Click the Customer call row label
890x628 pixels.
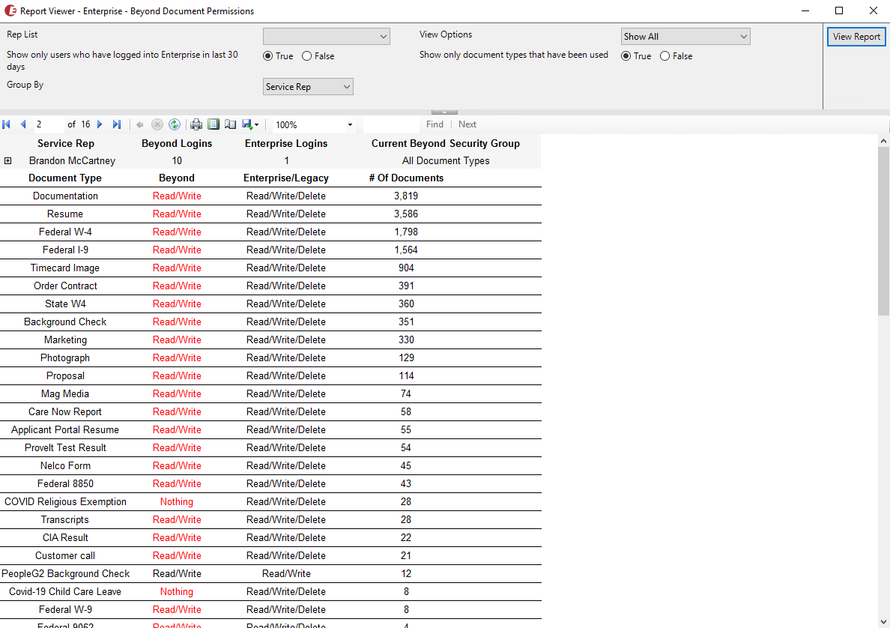(64, 555)
